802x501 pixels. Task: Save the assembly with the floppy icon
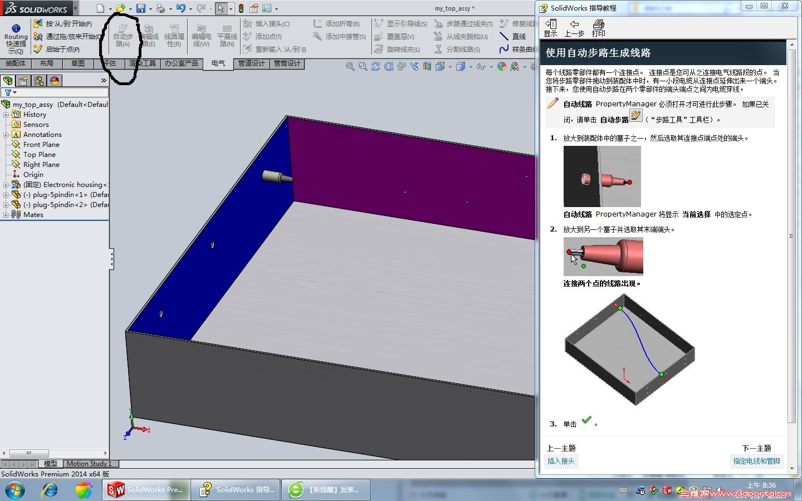click(141, 8)
